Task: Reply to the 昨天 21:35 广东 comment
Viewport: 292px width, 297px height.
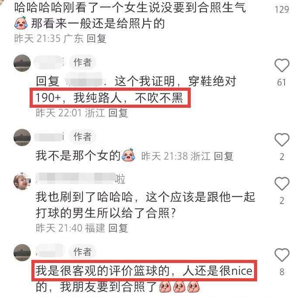Action: [96, 39]
